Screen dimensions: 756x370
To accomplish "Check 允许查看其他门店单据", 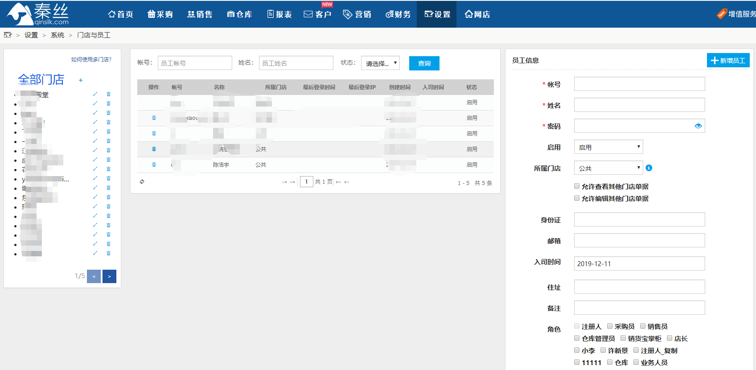I will click(577, 186).
